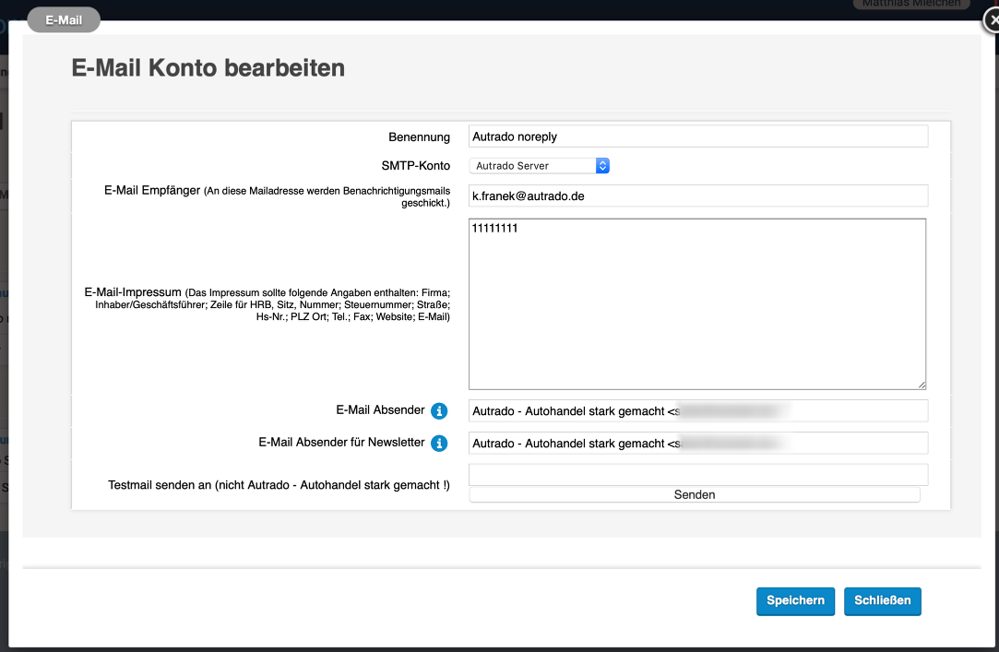The height and width of the screenshot is (652, 999).
Task: Click info icon beside Absender für Newsletter
Action: [439, 444]
